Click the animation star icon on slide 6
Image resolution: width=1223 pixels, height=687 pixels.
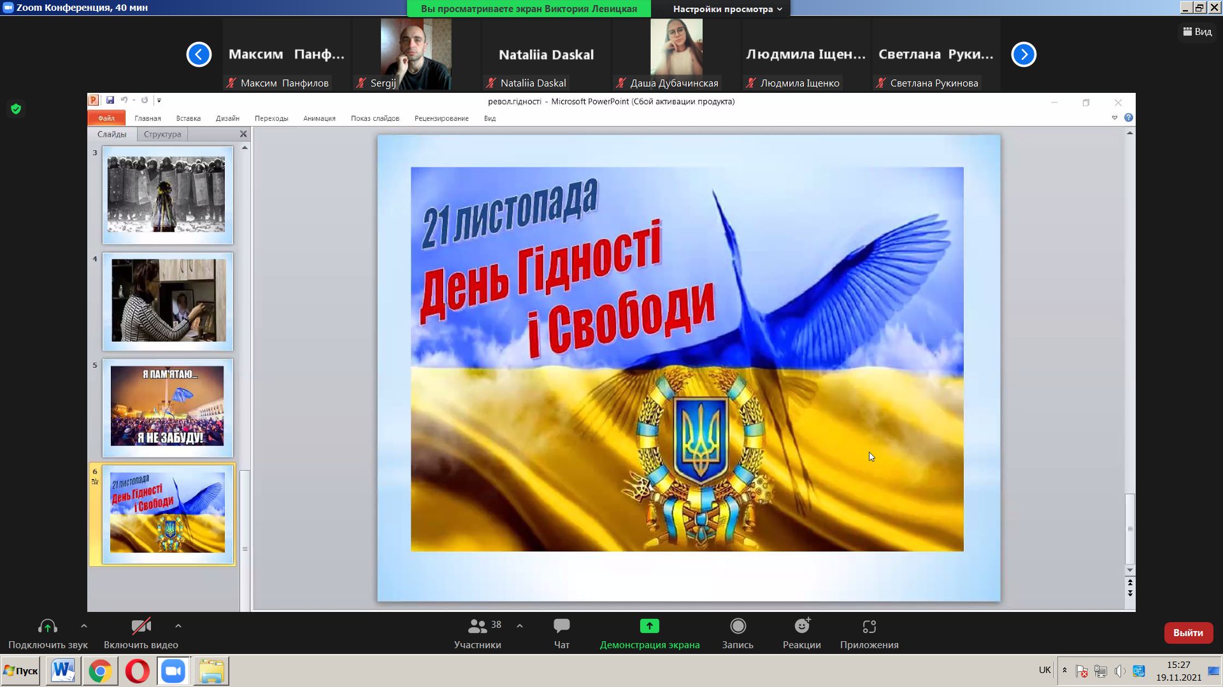tap(95, 482)
